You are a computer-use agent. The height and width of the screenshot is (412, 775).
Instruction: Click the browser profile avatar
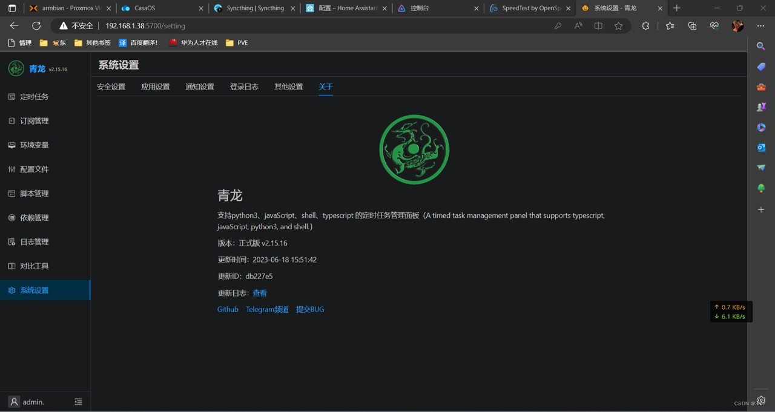737,26
